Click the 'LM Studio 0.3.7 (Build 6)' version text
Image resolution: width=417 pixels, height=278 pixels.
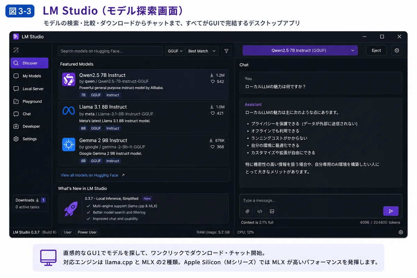point(35,232)
